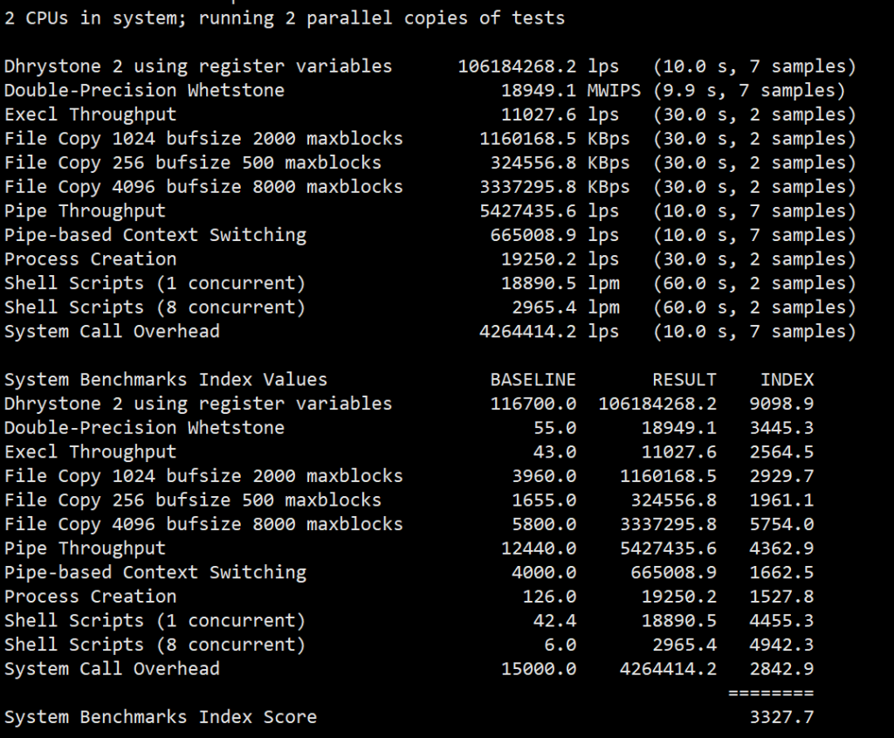Click the INDEX column header
The image size is (894, 738).
pos(787,380)
